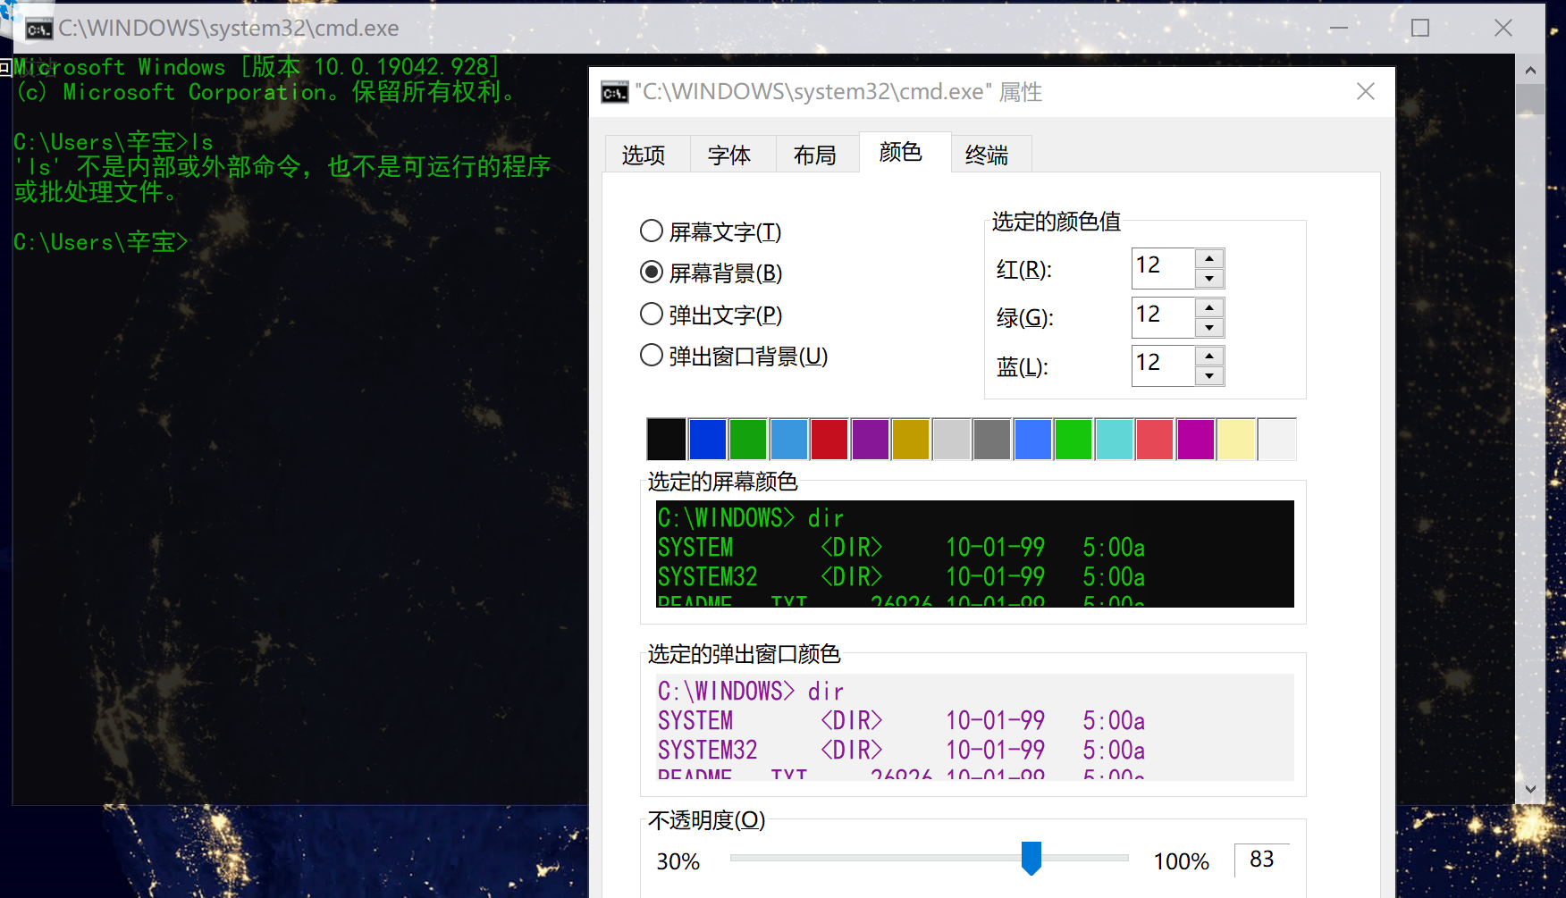The image size is (1566, 898).
Task: Decrease the 红(R) value with down arrow
Action: [1209, 278]
